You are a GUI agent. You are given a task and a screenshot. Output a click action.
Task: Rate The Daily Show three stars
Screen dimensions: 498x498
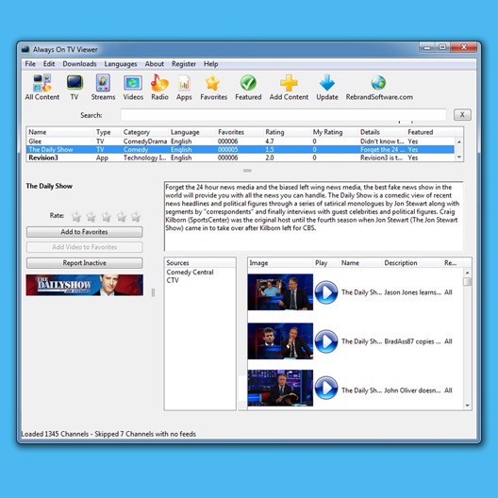click(106, 217)
